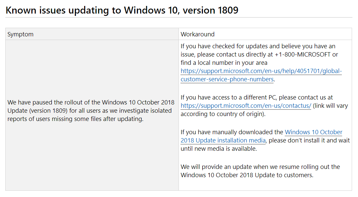Click the Workaround column header
358x197 pixels.
[198, 34]
